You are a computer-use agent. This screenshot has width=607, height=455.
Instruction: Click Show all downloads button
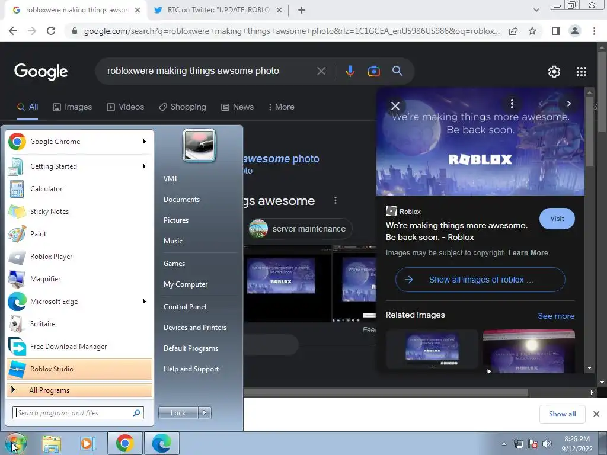click(x=562, y=414)
